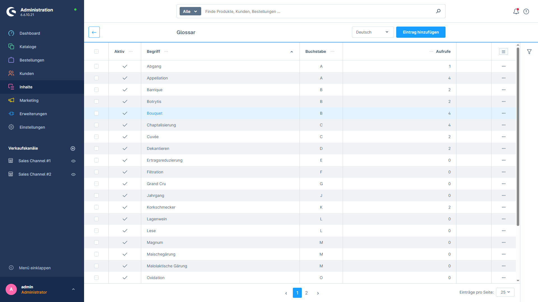Screen dimensions: 538x302
Task: Go to page 2
Action: click(307, 293)
